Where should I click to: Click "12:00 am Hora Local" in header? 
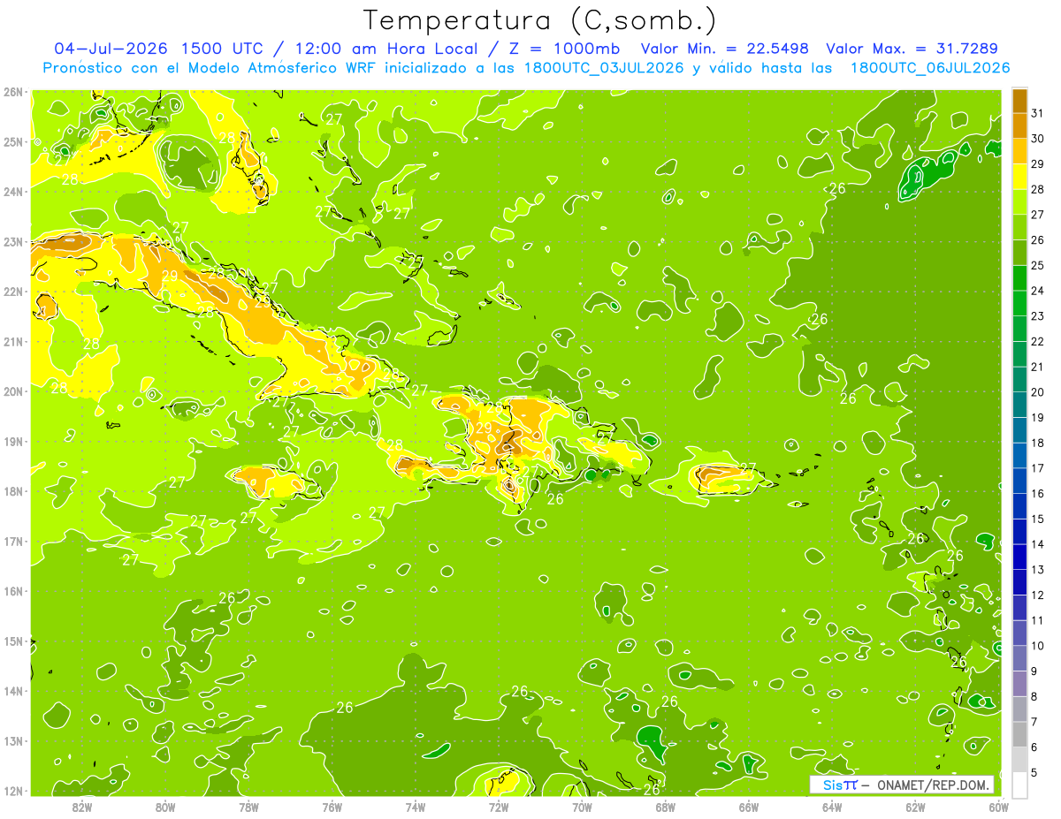tap(386, 49)
